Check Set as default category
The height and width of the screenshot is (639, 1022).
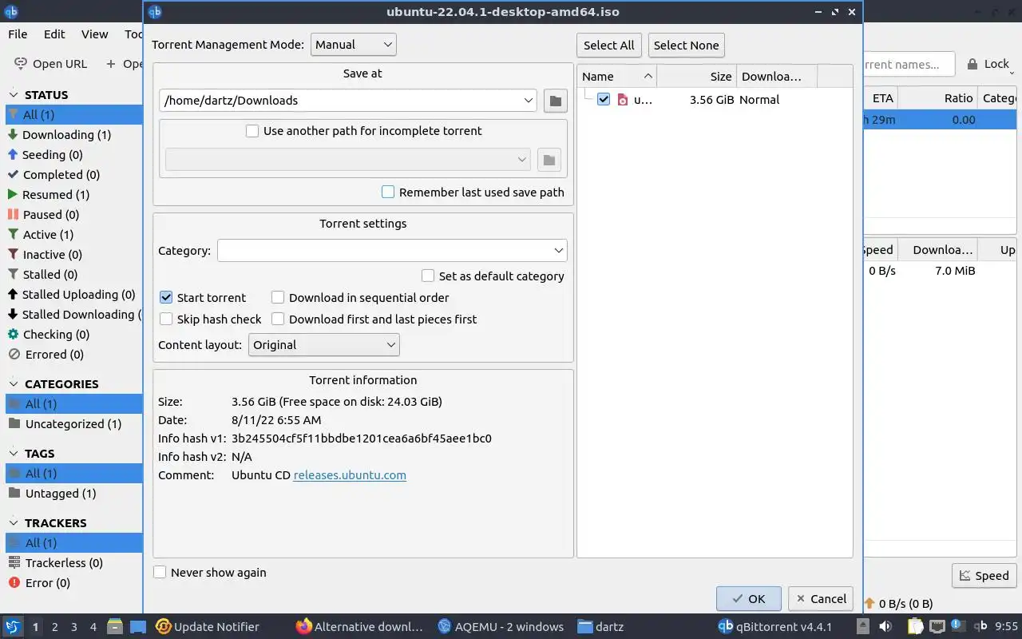tap(428, 276)
